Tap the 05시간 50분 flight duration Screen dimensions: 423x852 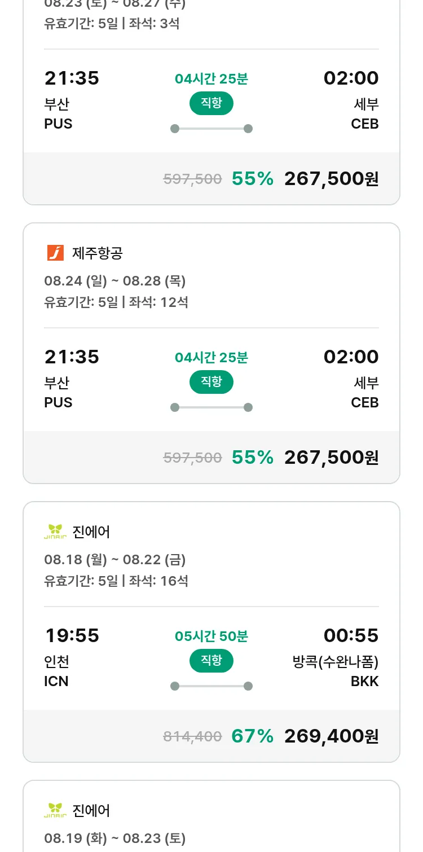pos(211,636)
